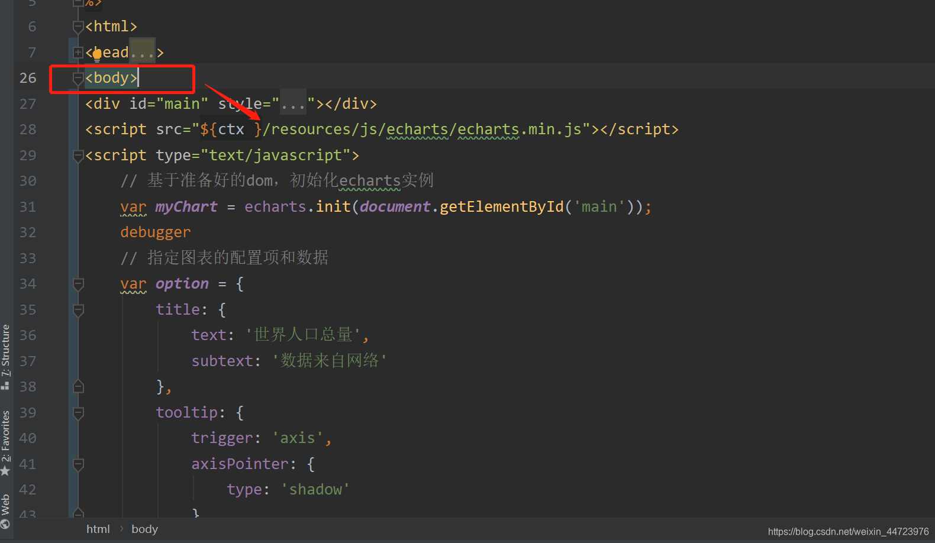Screen dimensions: 935x543
Task: Place cursor on the debugger statement
Action: coord(156,232)
